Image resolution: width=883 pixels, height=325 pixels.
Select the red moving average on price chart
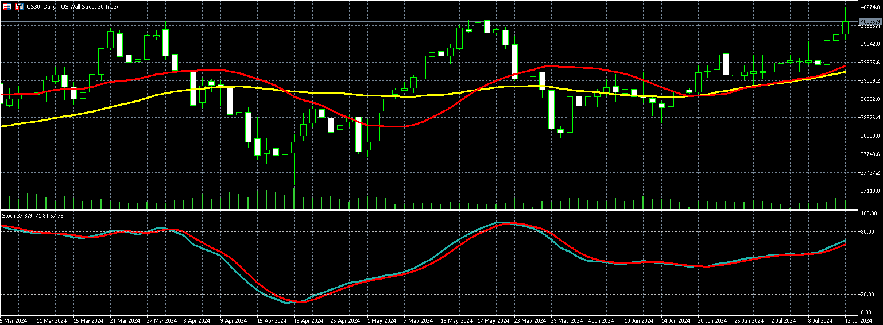[x=402, y=126]
